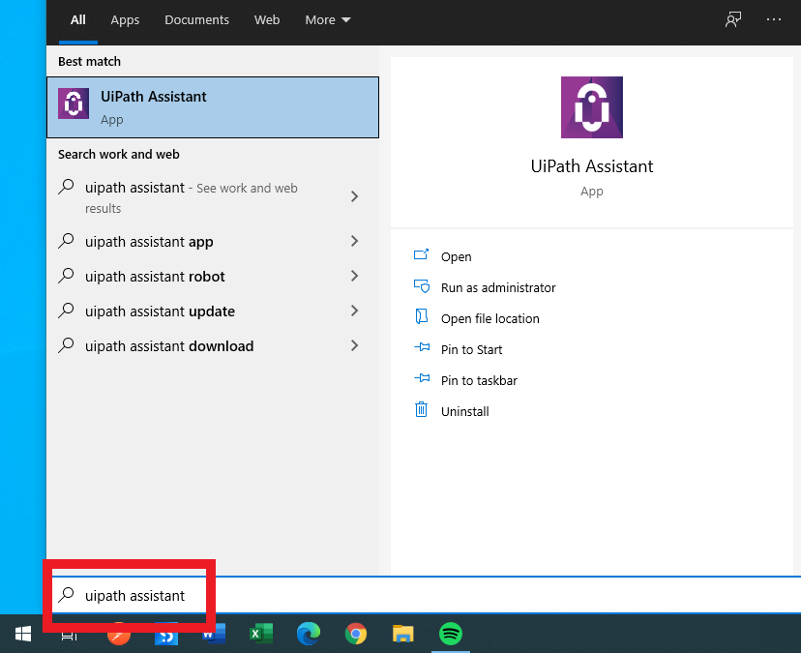The width and height of the screenshot is (801, 653).
Task: Expand the 'uipath assistant download' suggestion chevron
Action: [354, 345]
